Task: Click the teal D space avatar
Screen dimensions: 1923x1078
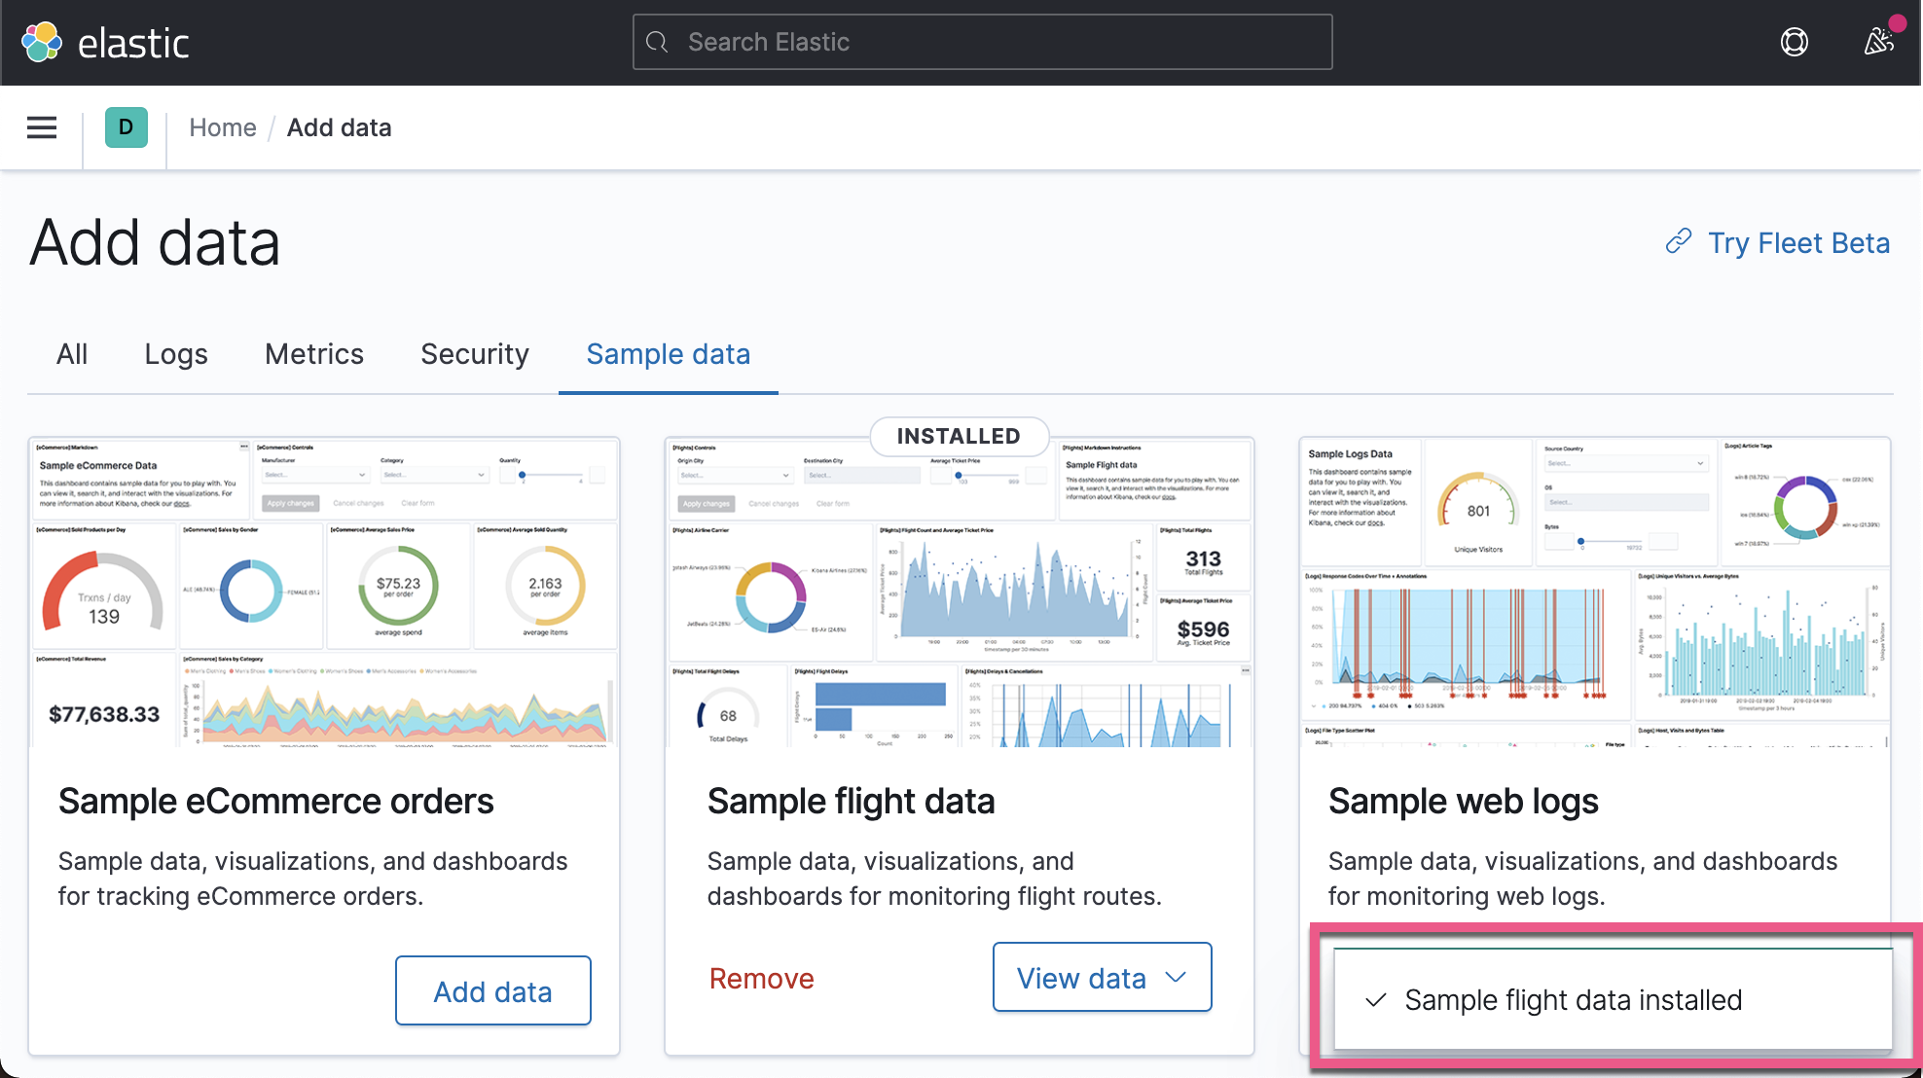Action: click(x=125, y=127)
